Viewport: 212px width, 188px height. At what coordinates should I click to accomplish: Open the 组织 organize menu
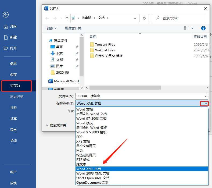(x=52, y=29)
